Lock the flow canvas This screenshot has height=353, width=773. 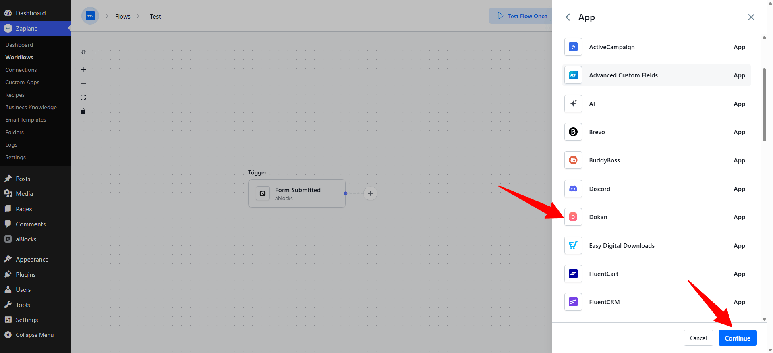click(83, 111)
